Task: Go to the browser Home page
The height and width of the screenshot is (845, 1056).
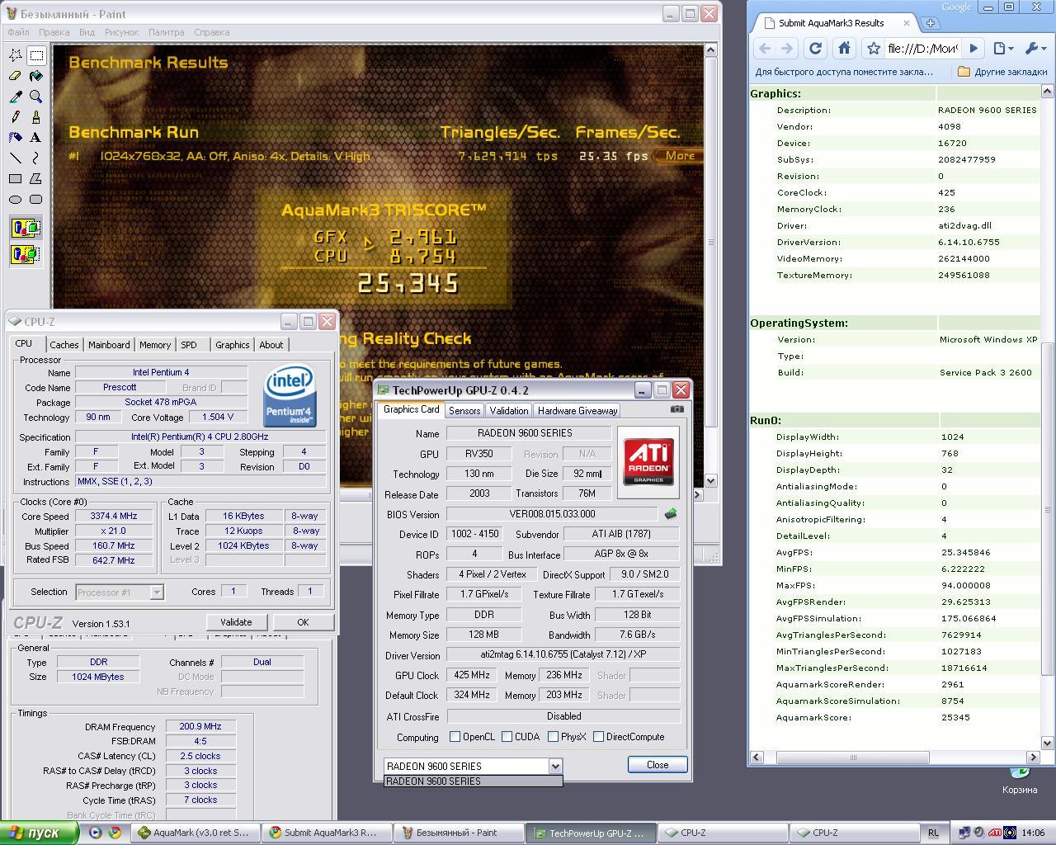Action: [844, 49]
